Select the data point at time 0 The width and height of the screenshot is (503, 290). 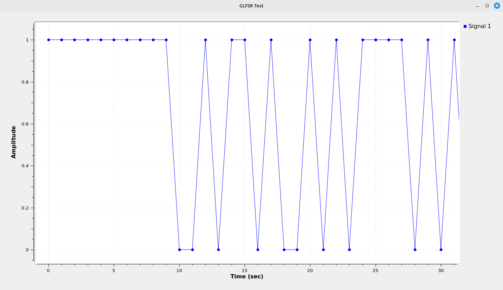48,40
